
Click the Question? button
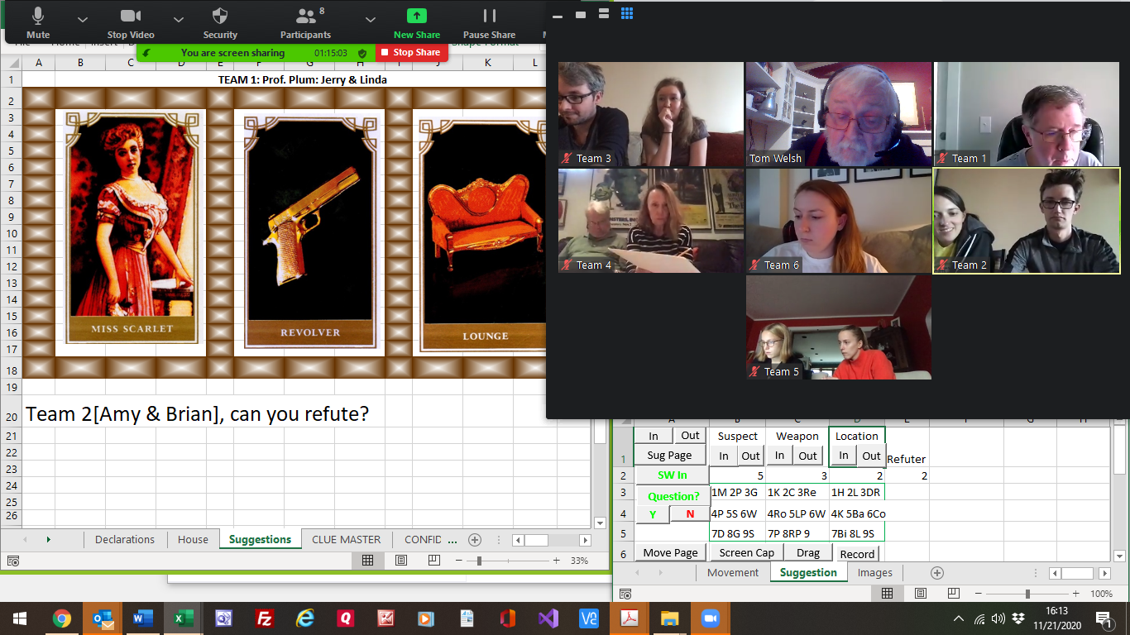[x=673, y=496]
